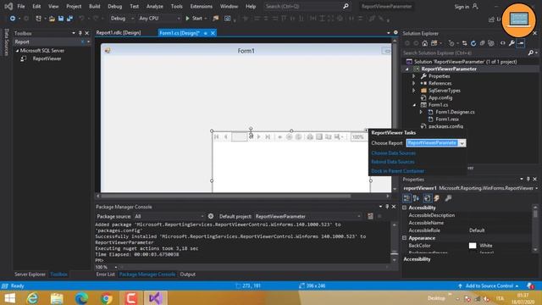The image size is (542, 305).
Task: Toggle pin on Package Manager Console panel
Action: tap(387, 207)
